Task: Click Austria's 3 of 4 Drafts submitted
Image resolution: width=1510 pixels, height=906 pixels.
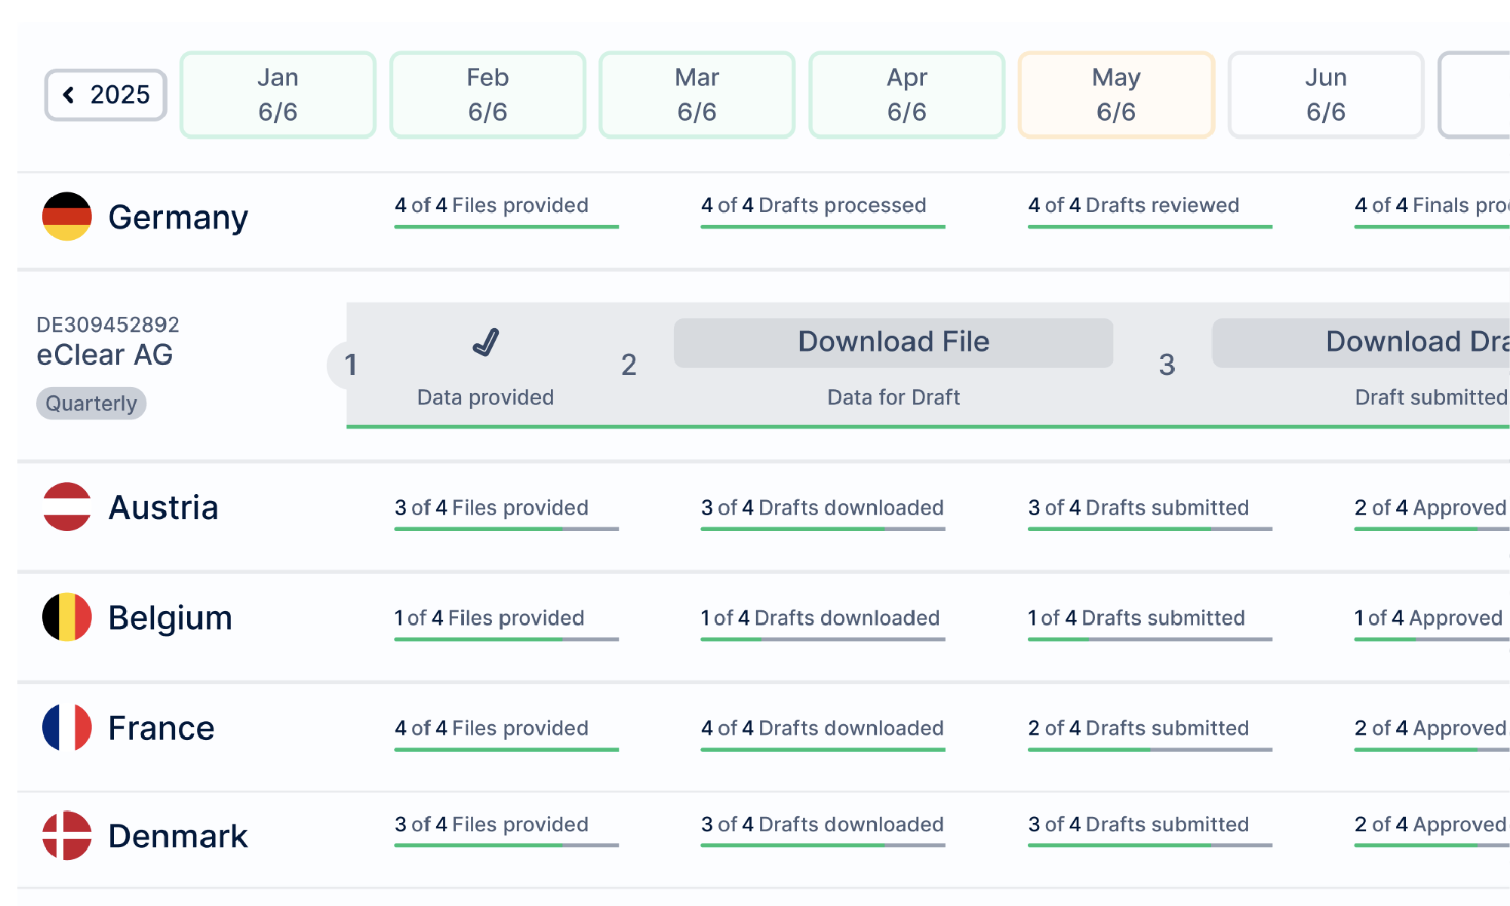Action: (x=1150, y=514)
